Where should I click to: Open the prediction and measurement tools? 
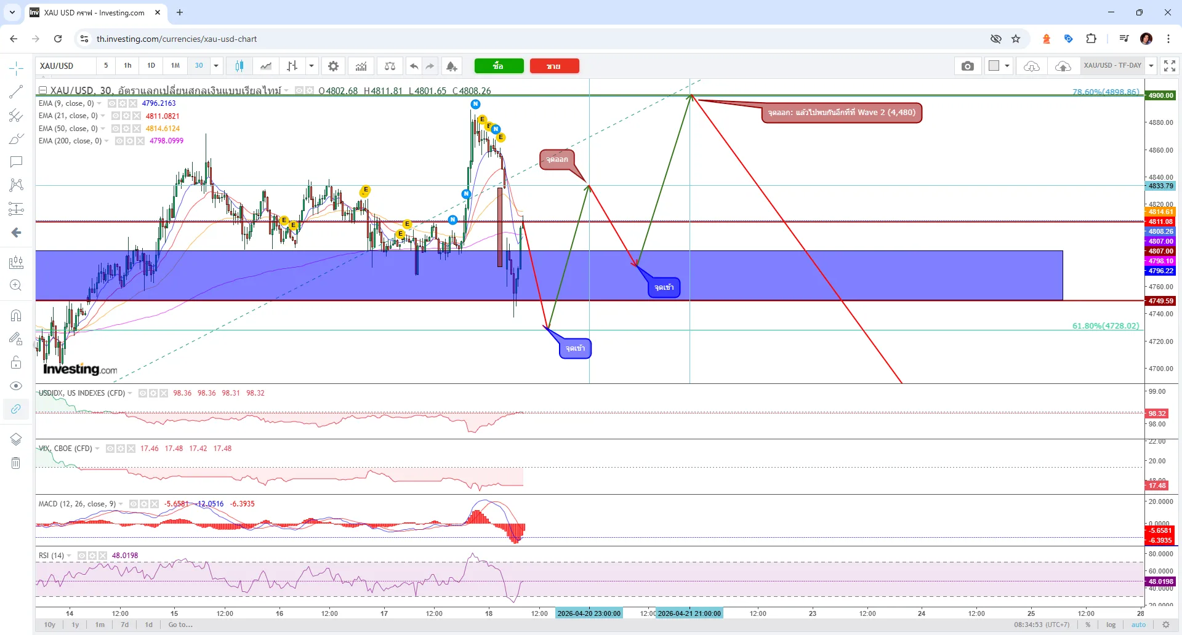click(17, 209)
